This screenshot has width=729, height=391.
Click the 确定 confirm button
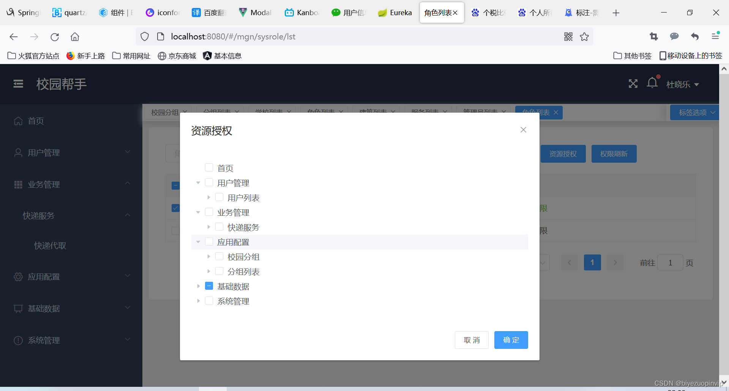click(x=511, y=340)
